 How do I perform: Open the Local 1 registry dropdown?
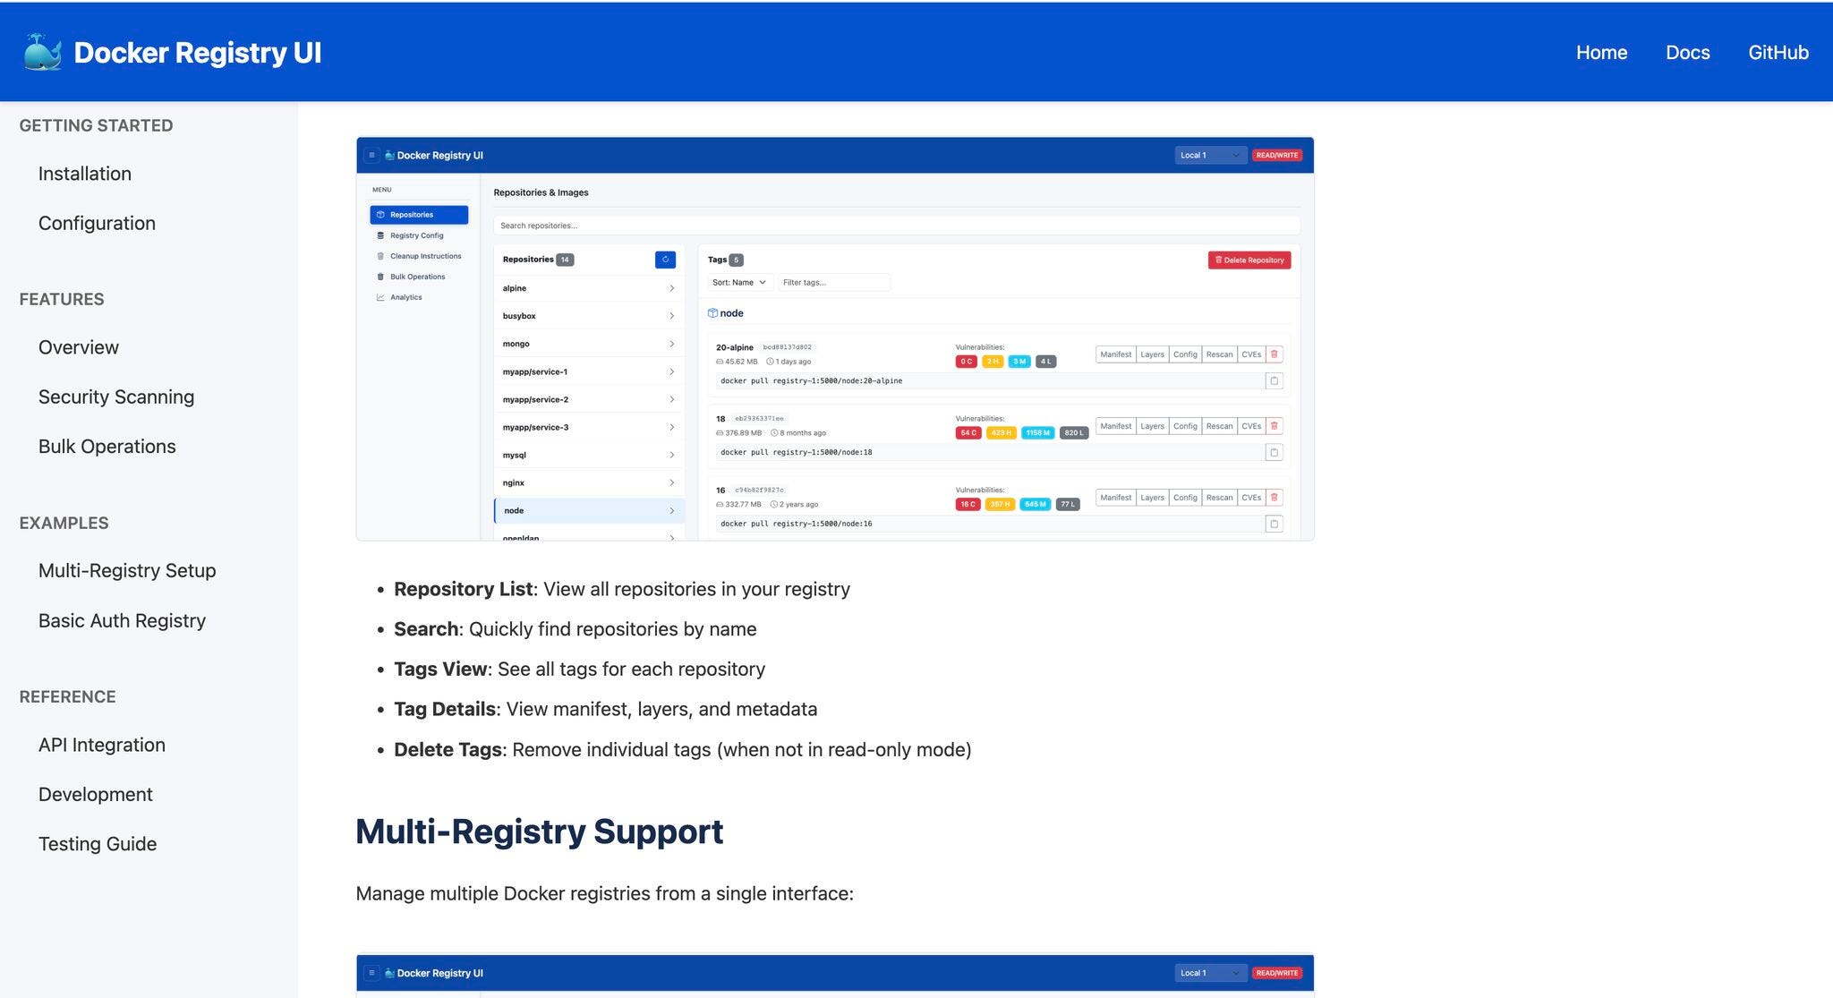(x=1209, y=155)
